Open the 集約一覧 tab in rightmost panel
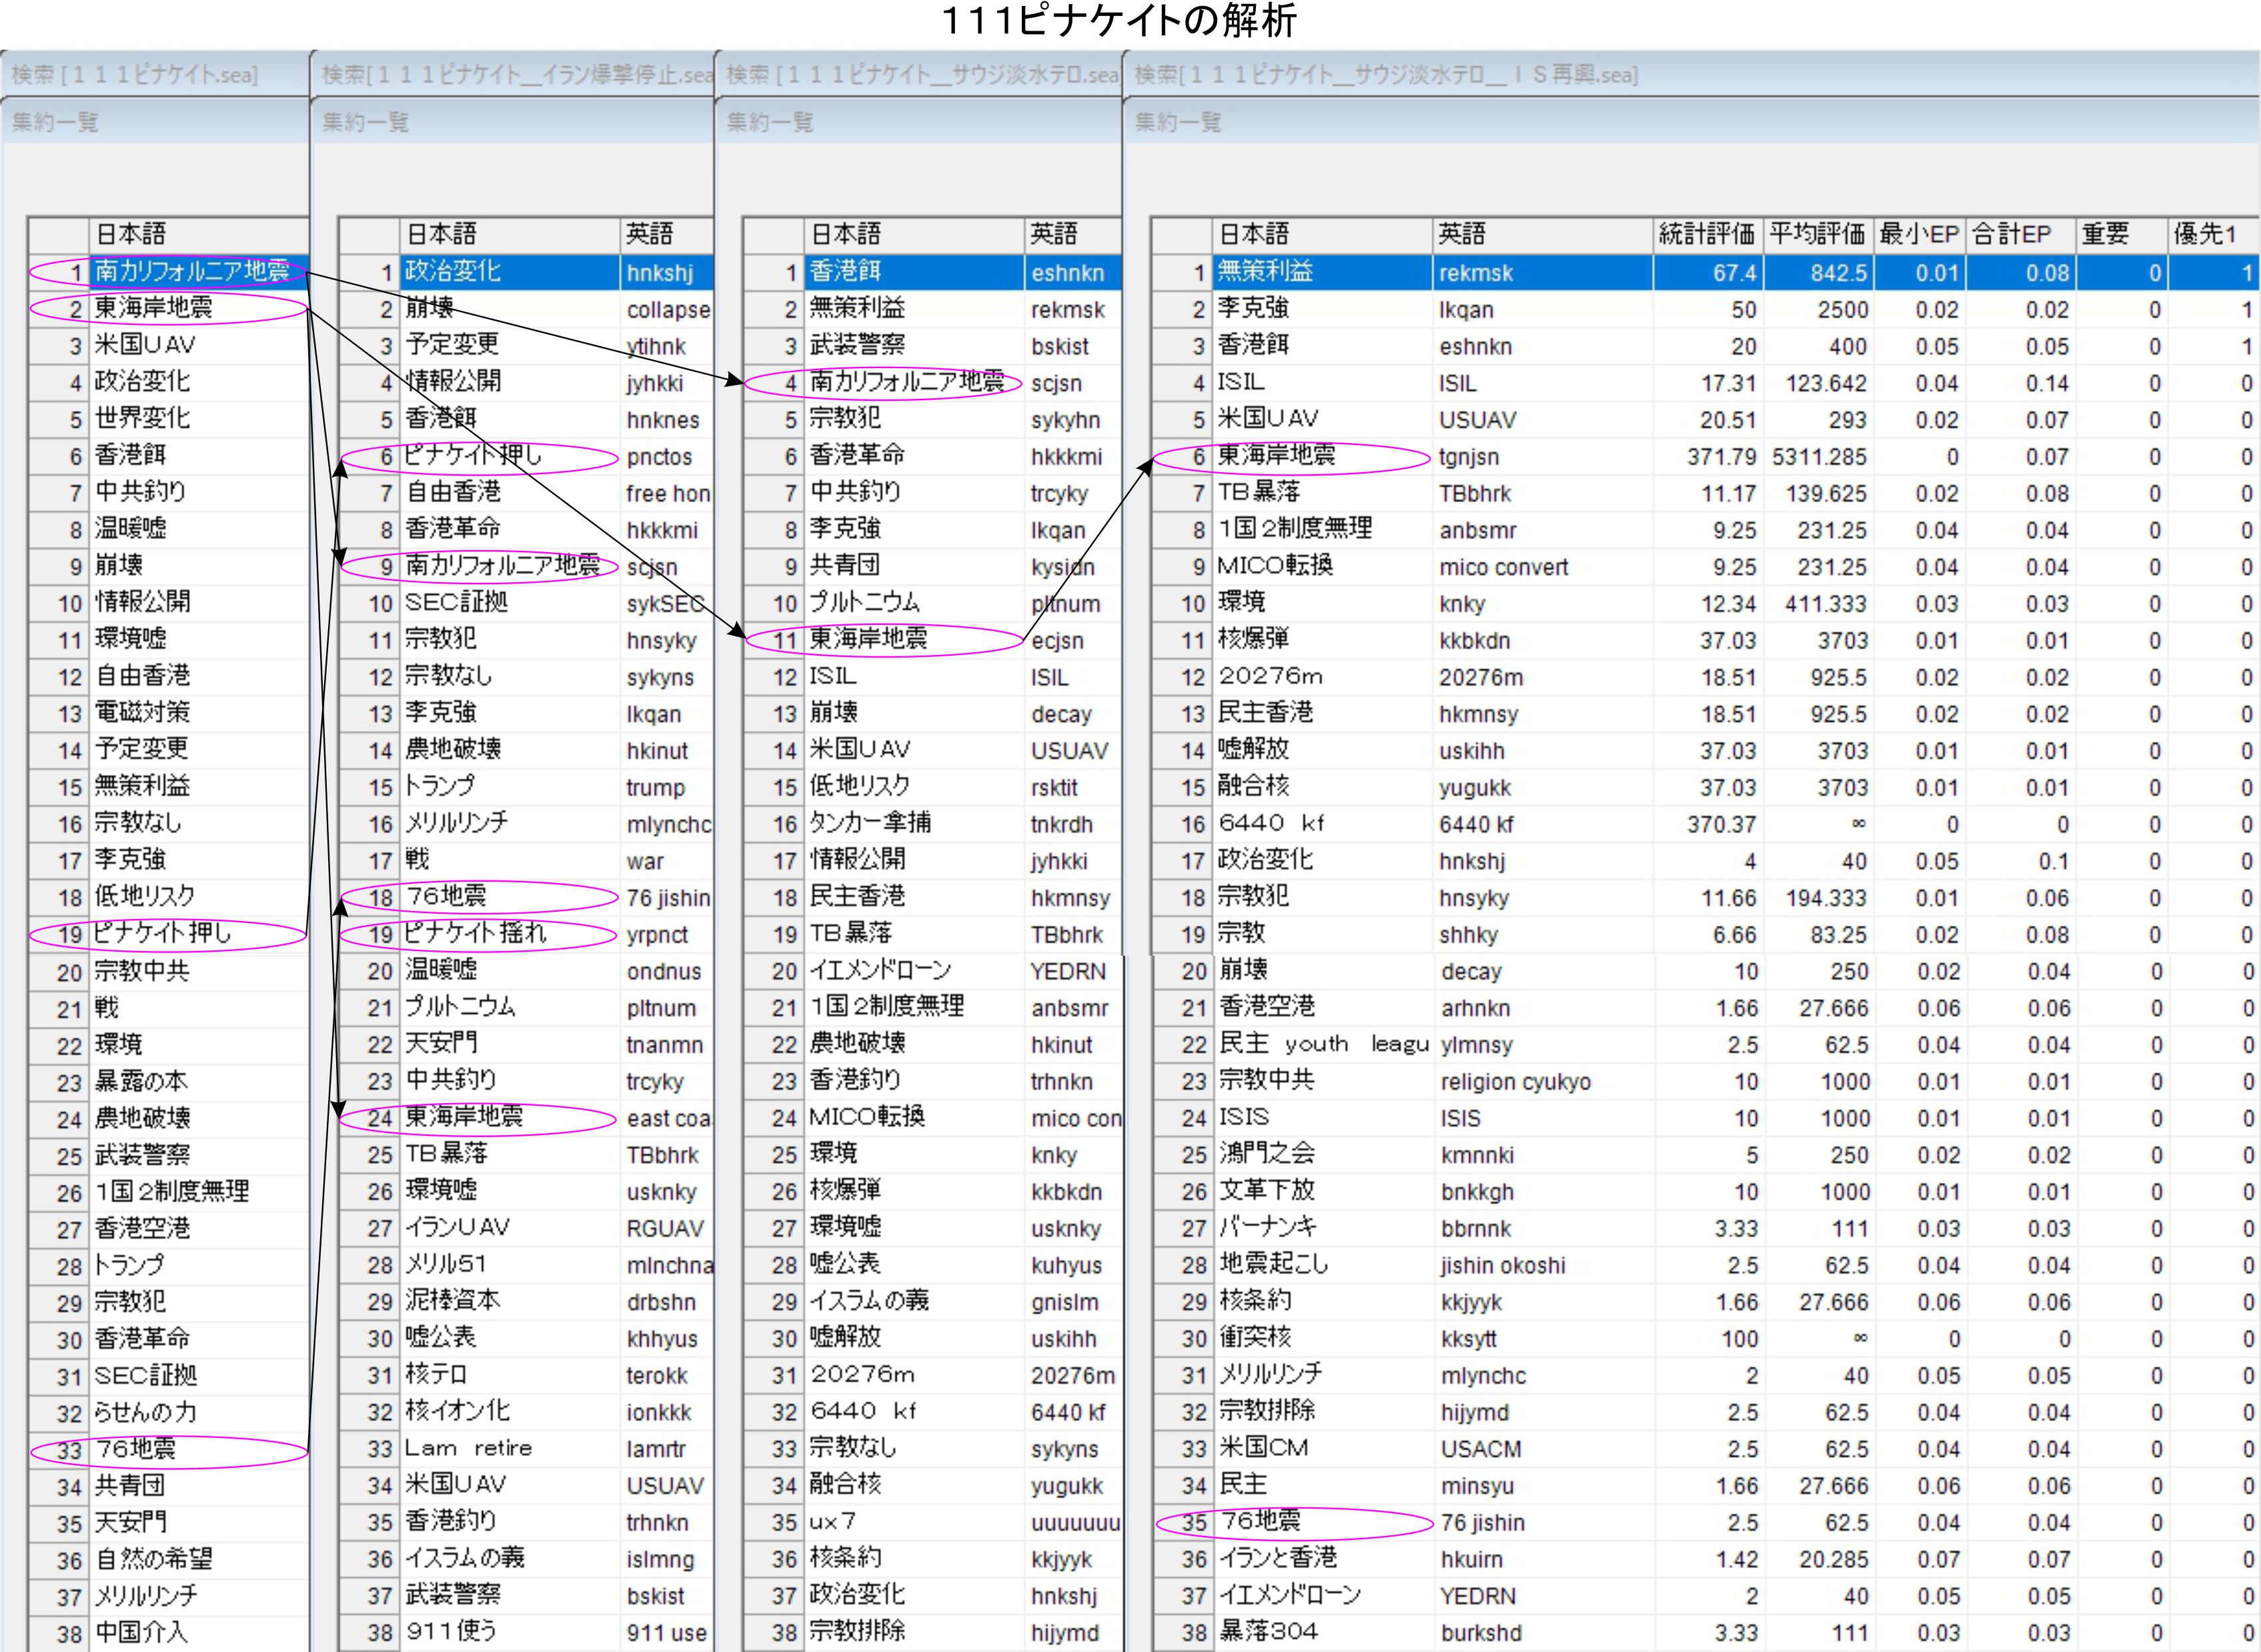This screenshot has height=1652, width=2261. click(x=1178, y=123)
